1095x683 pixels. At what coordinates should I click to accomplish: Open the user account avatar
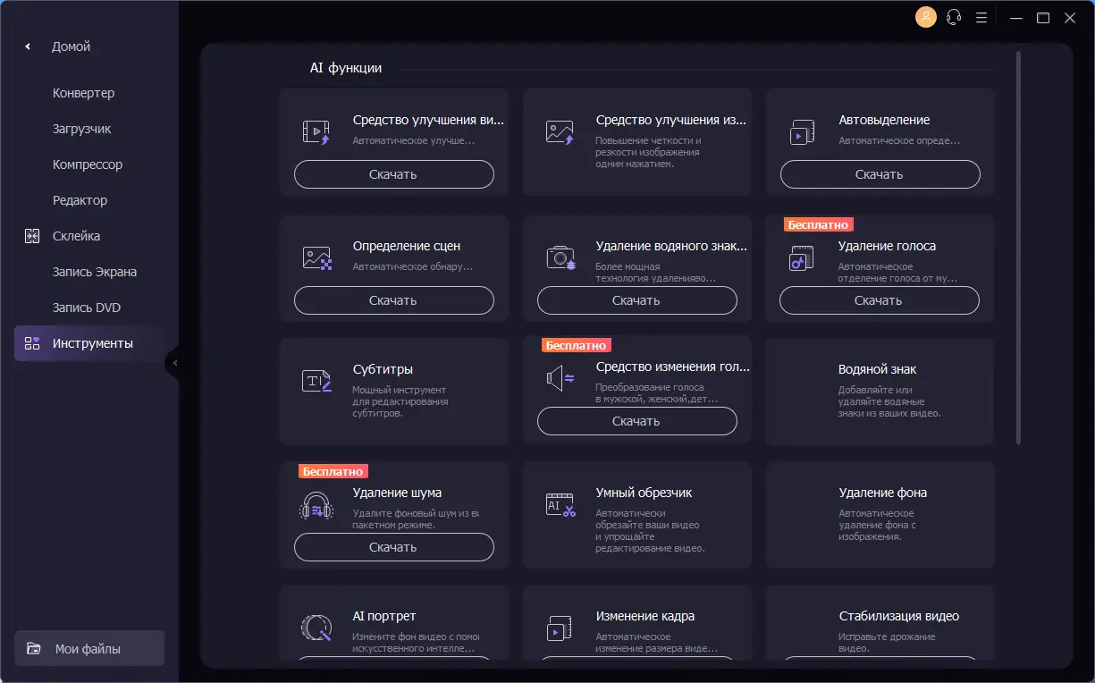pos(926,17)
